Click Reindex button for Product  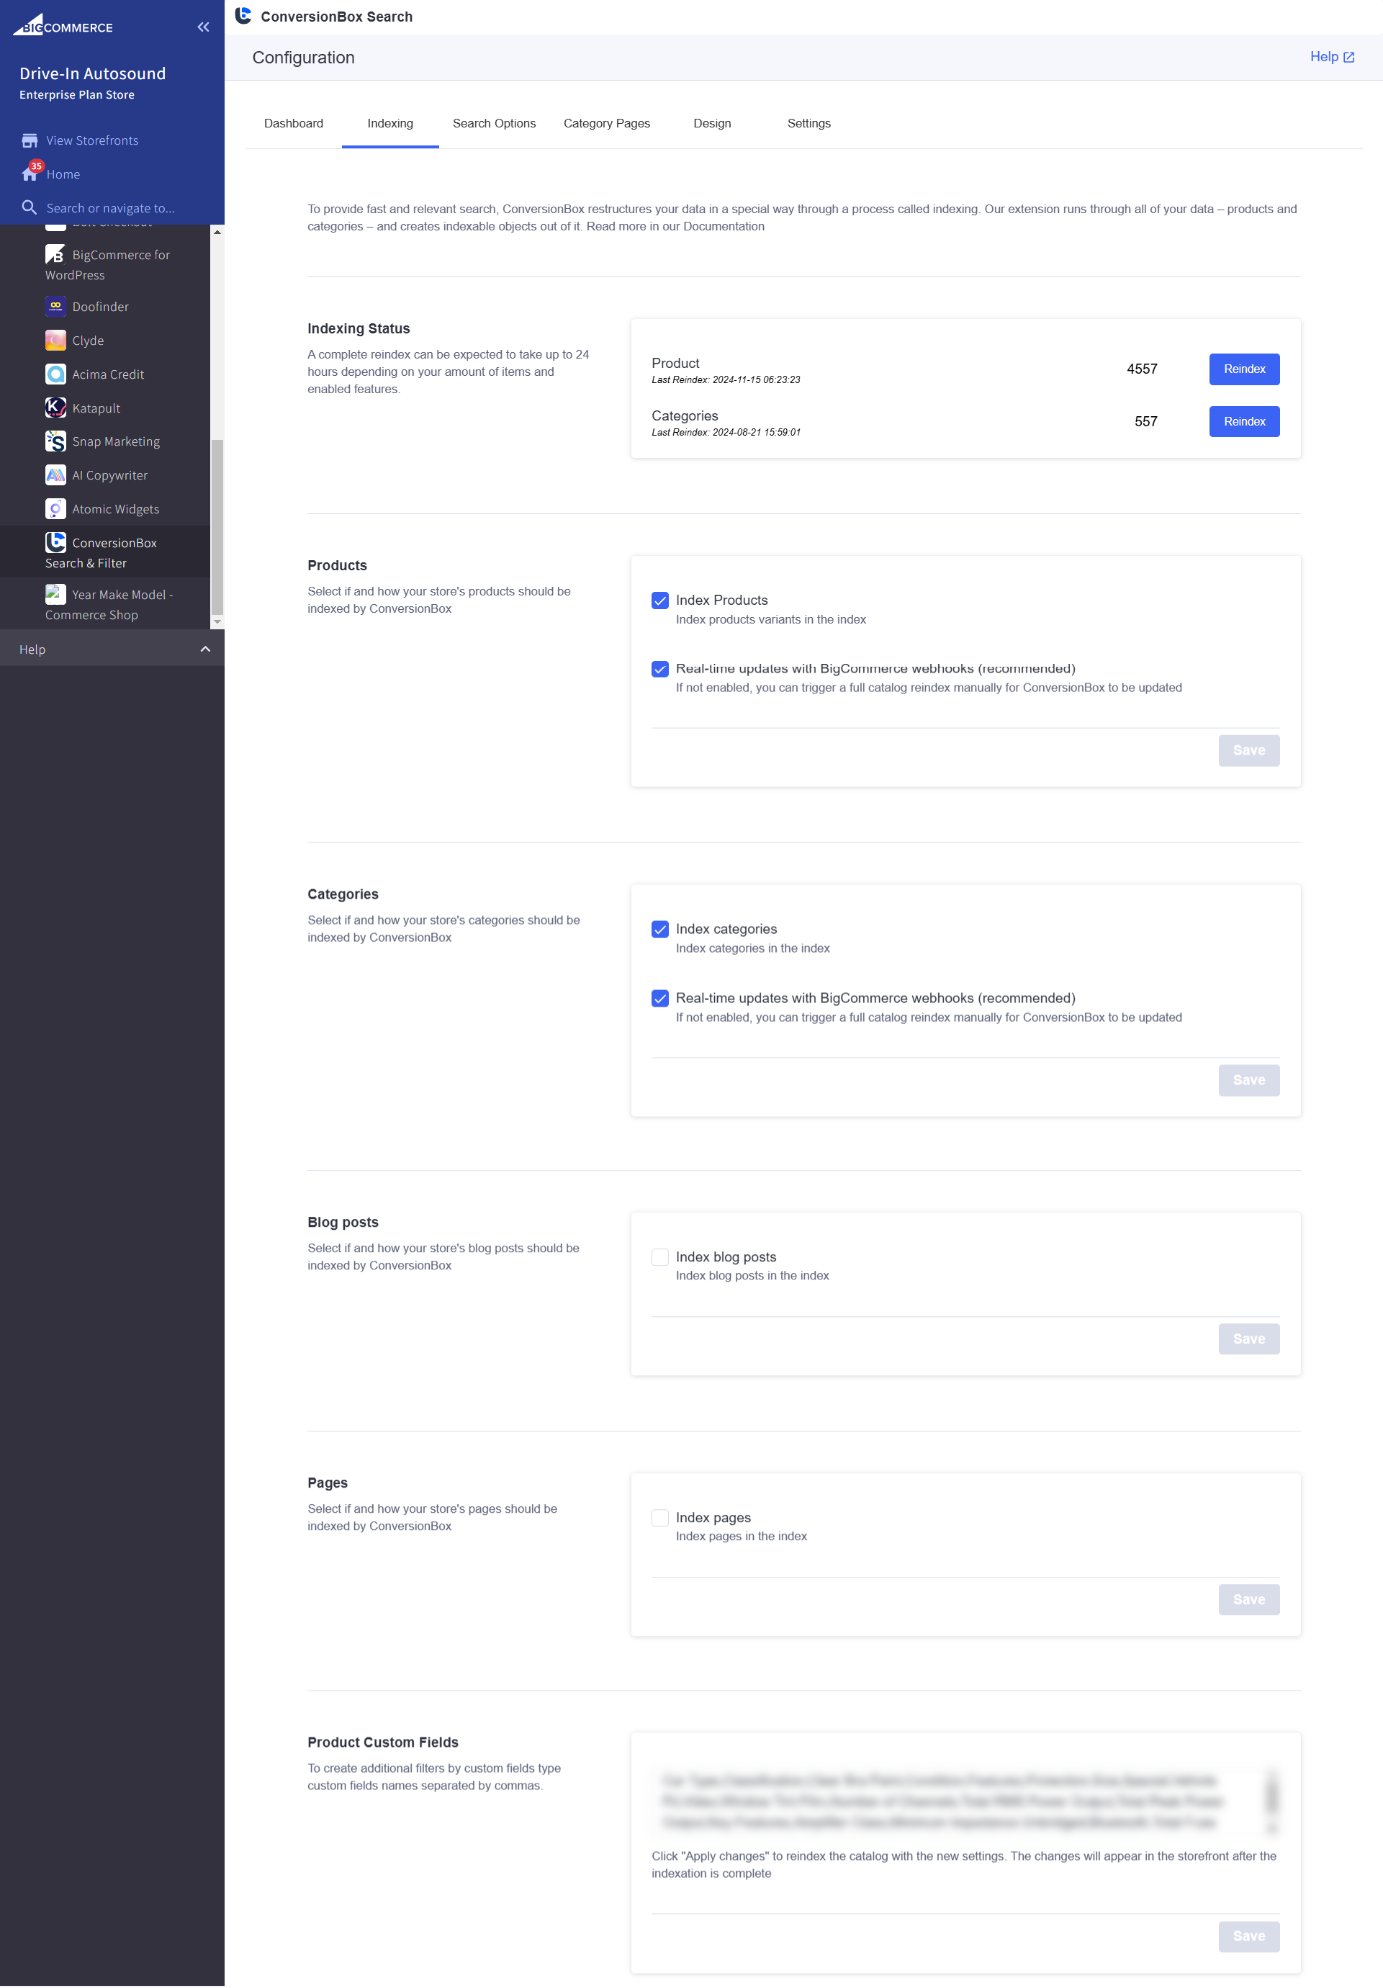(x=1243, y=369)
